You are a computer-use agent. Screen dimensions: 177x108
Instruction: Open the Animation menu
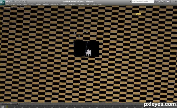[x=46, y=4]
